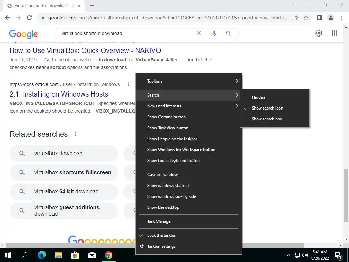Toggle Show Cortana button

(188, 117)
